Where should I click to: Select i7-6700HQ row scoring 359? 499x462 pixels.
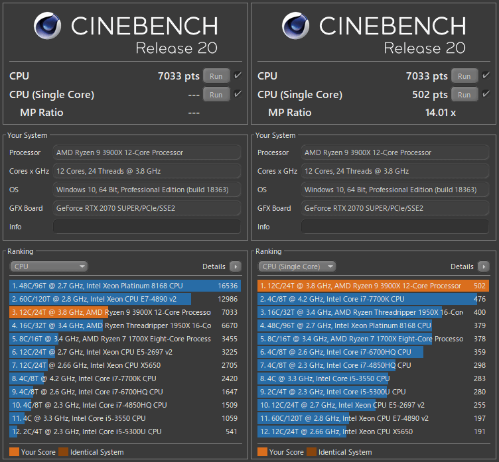click(x=374, y=352)
